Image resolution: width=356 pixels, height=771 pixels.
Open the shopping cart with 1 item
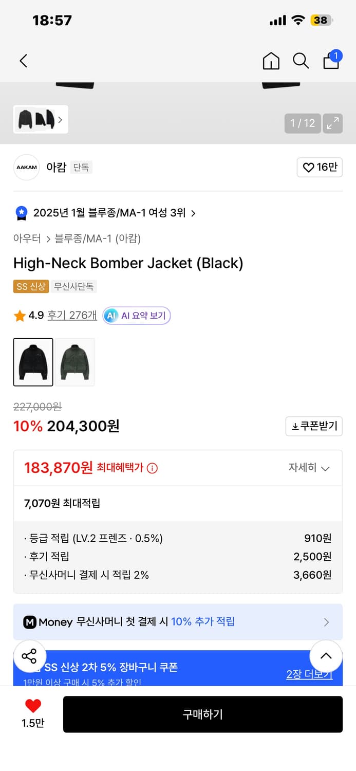(x=330, y=61)
